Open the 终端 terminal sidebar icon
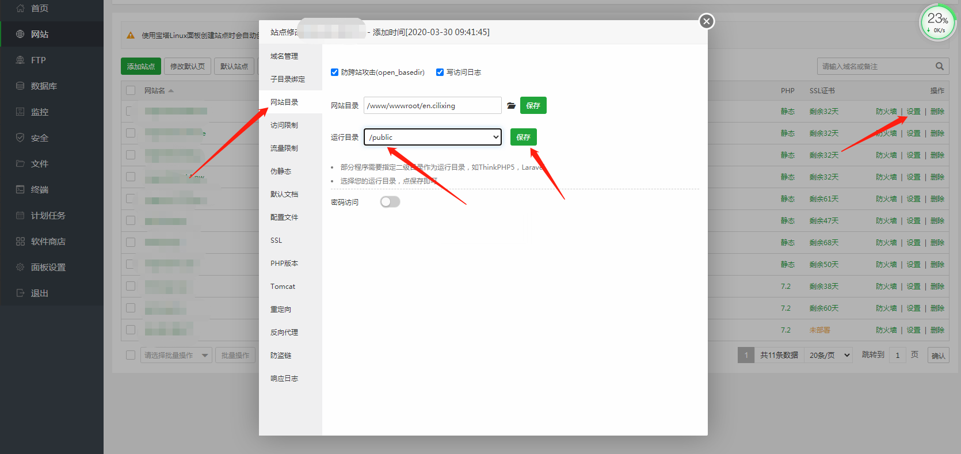Viewport: 961px width, 454px height. click(x=20, y=189)
